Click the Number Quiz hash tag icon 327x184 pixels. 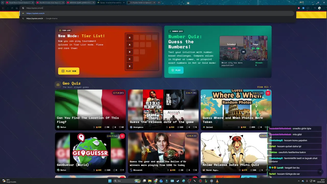170,31
